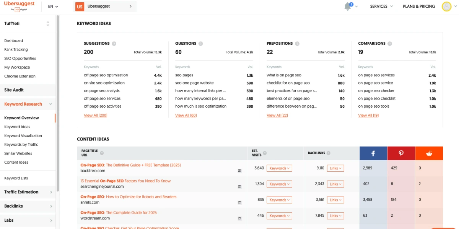The image size is (459, 229).
Task: Open Links dropdown for wordstream.com row
Action: coord(335,216)
